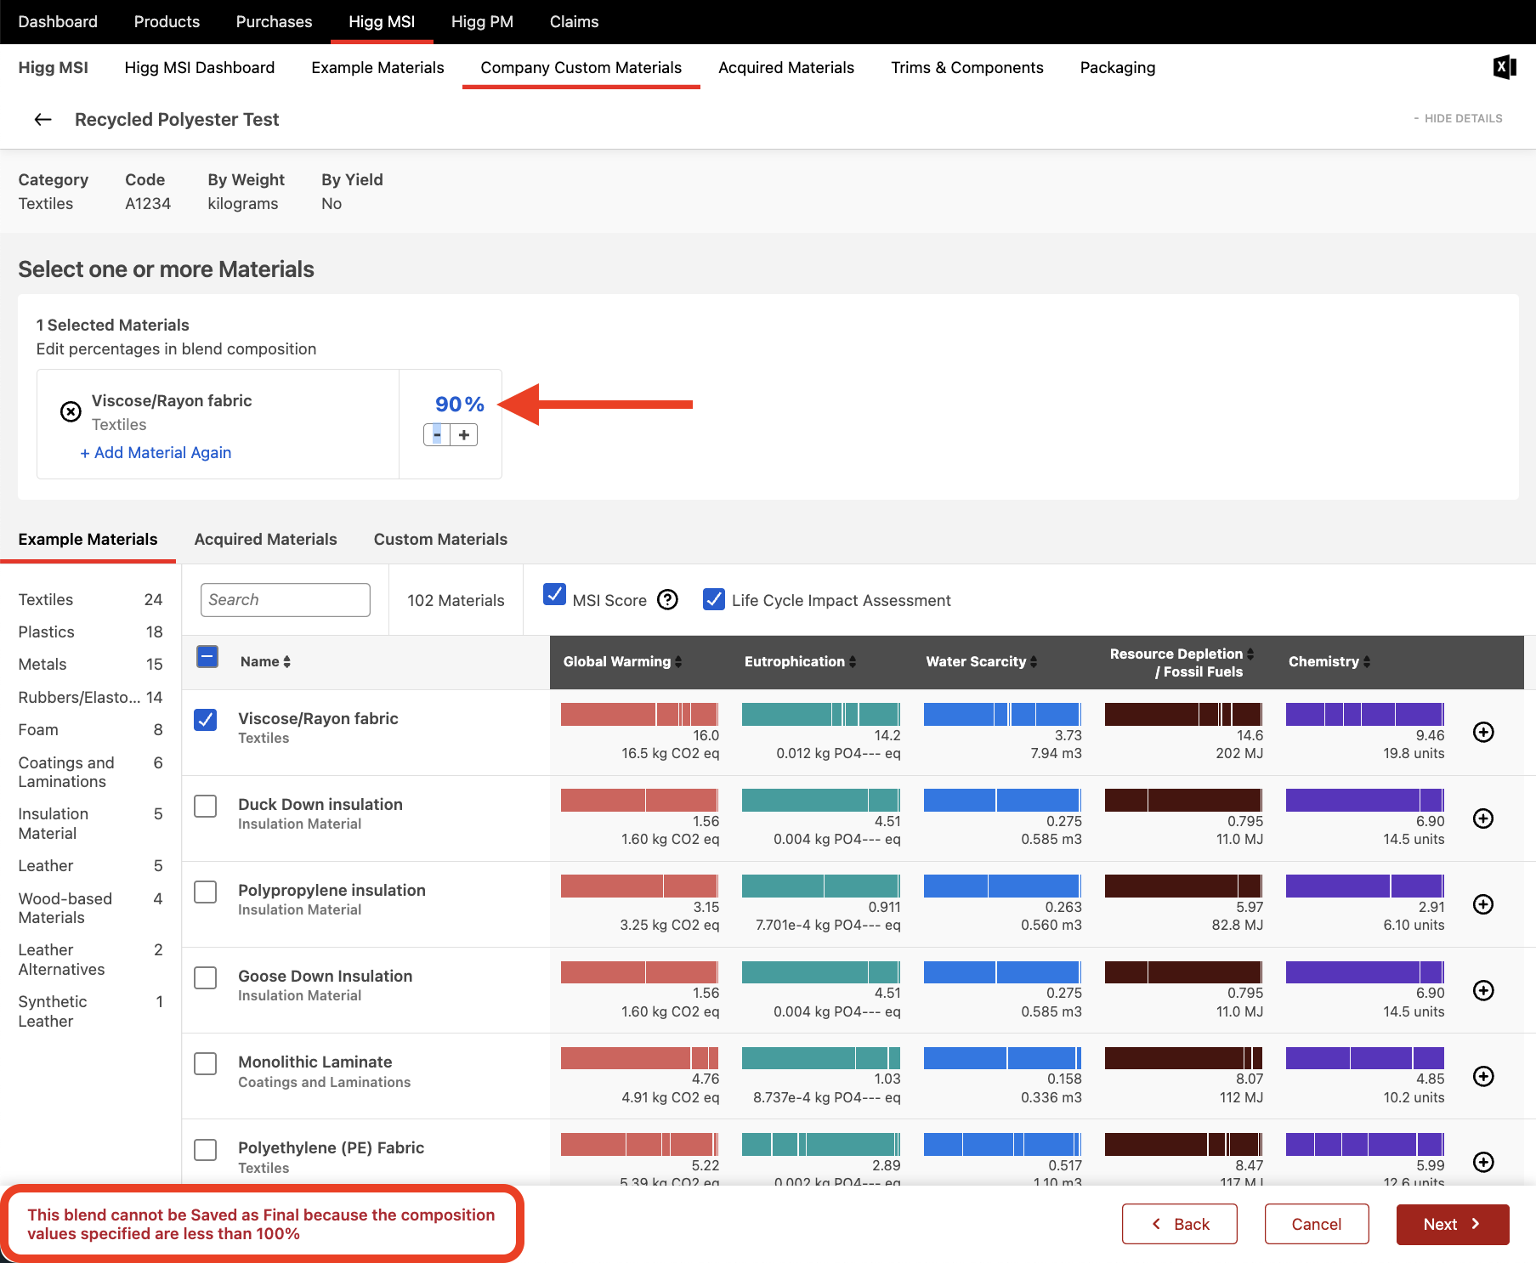Expand details for Monolithic Laminate row
The image size is (1536, 1263).
(1483, 1076)
